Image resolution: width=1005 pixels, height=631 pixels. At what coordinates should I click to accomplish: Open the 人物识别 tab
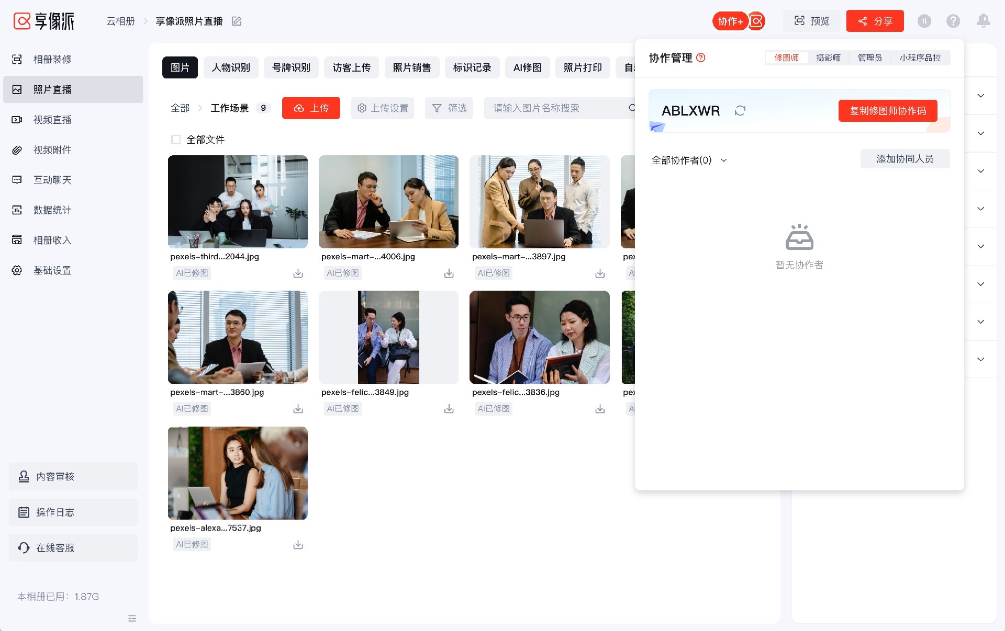(231, 68)
